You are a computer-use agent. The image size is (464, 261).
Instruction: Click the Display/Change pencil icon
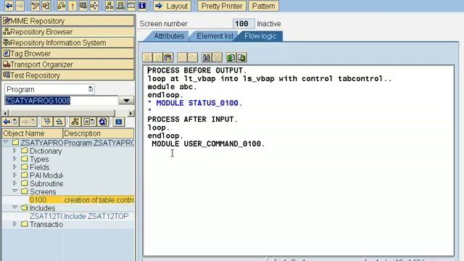click(36, 5)
